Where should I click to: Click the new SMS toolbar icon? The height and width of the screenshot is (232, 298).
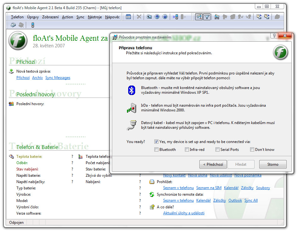pyautogui.click(x=217, y=17)
